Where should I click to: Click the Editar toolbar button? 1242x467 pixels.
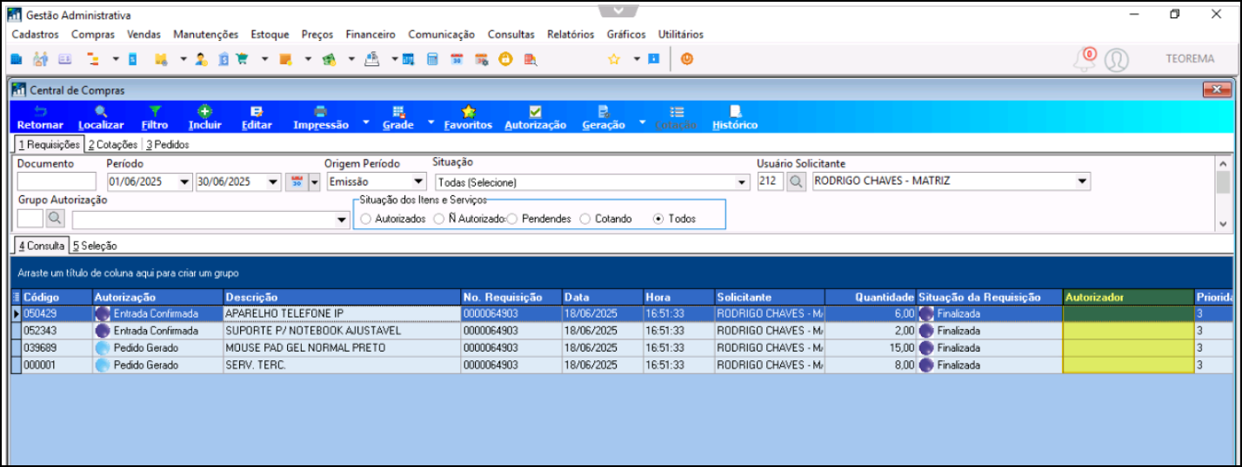[x=257, y=118]
